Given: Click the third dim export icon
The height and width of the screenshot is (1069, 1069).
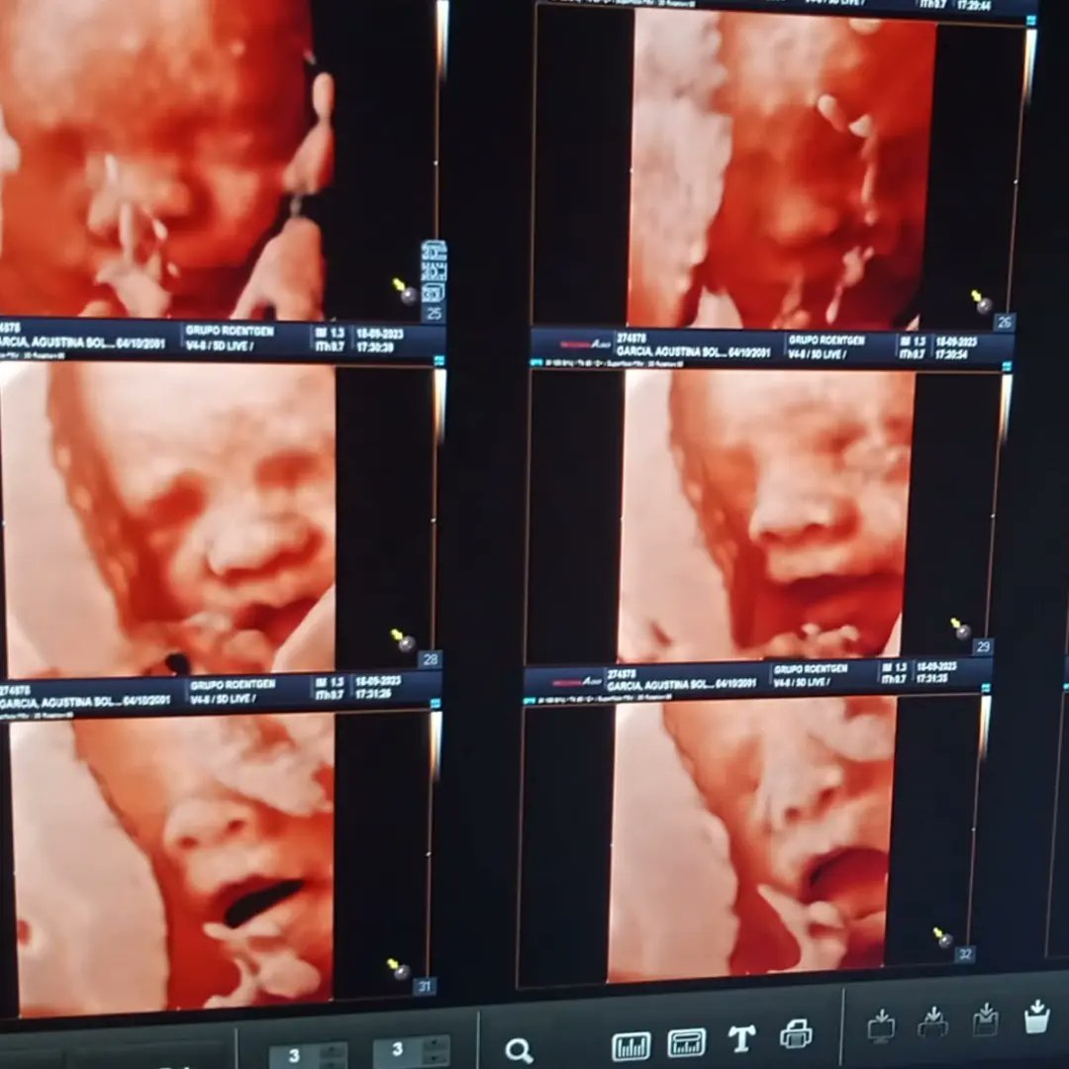Looking at the screenshot, I should pos(986,1020).
